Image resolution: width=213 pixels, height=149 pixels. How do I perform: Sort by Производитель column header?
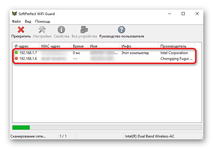[x=177, y=46]
